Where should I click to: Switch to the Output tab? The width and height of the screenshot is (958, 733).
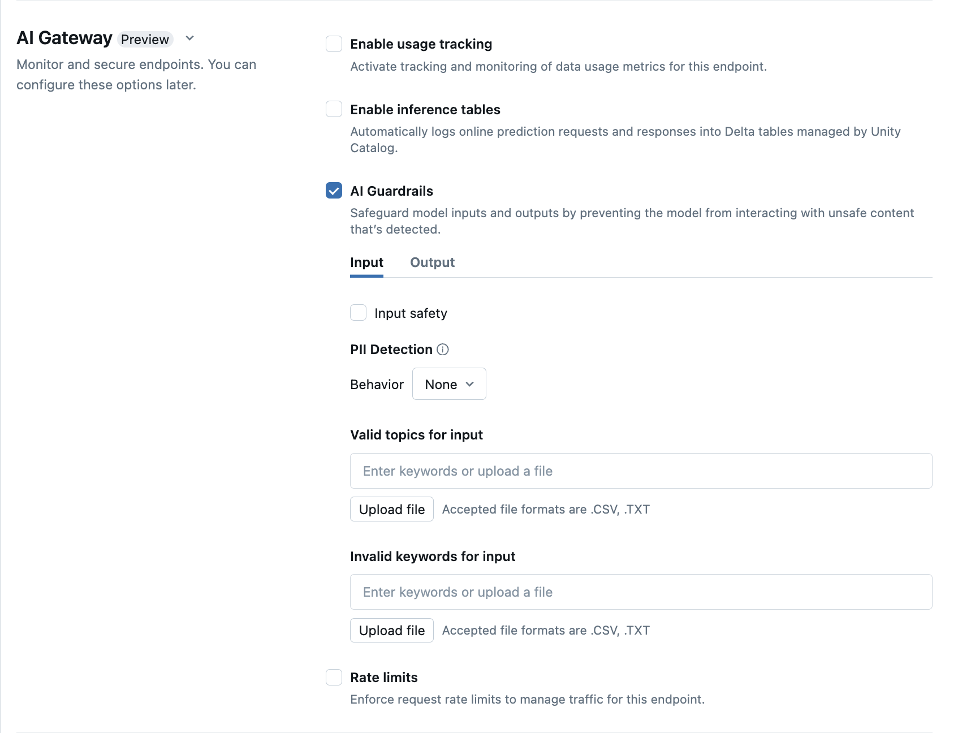(x=432, y=262)
